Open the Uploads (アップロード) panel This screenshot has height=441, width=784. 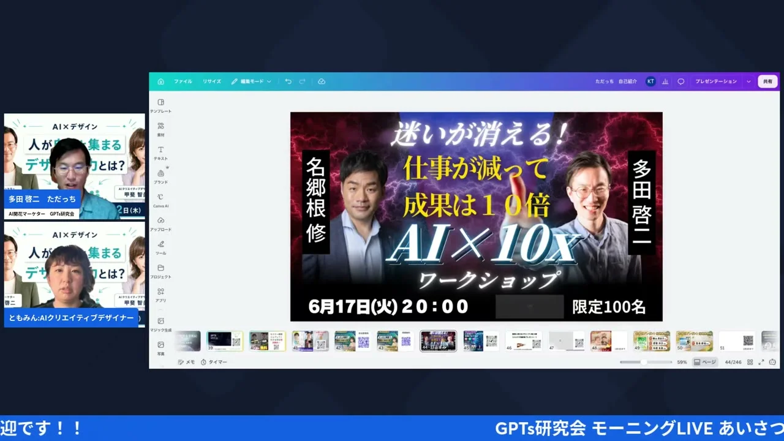[x=160, y=224]
